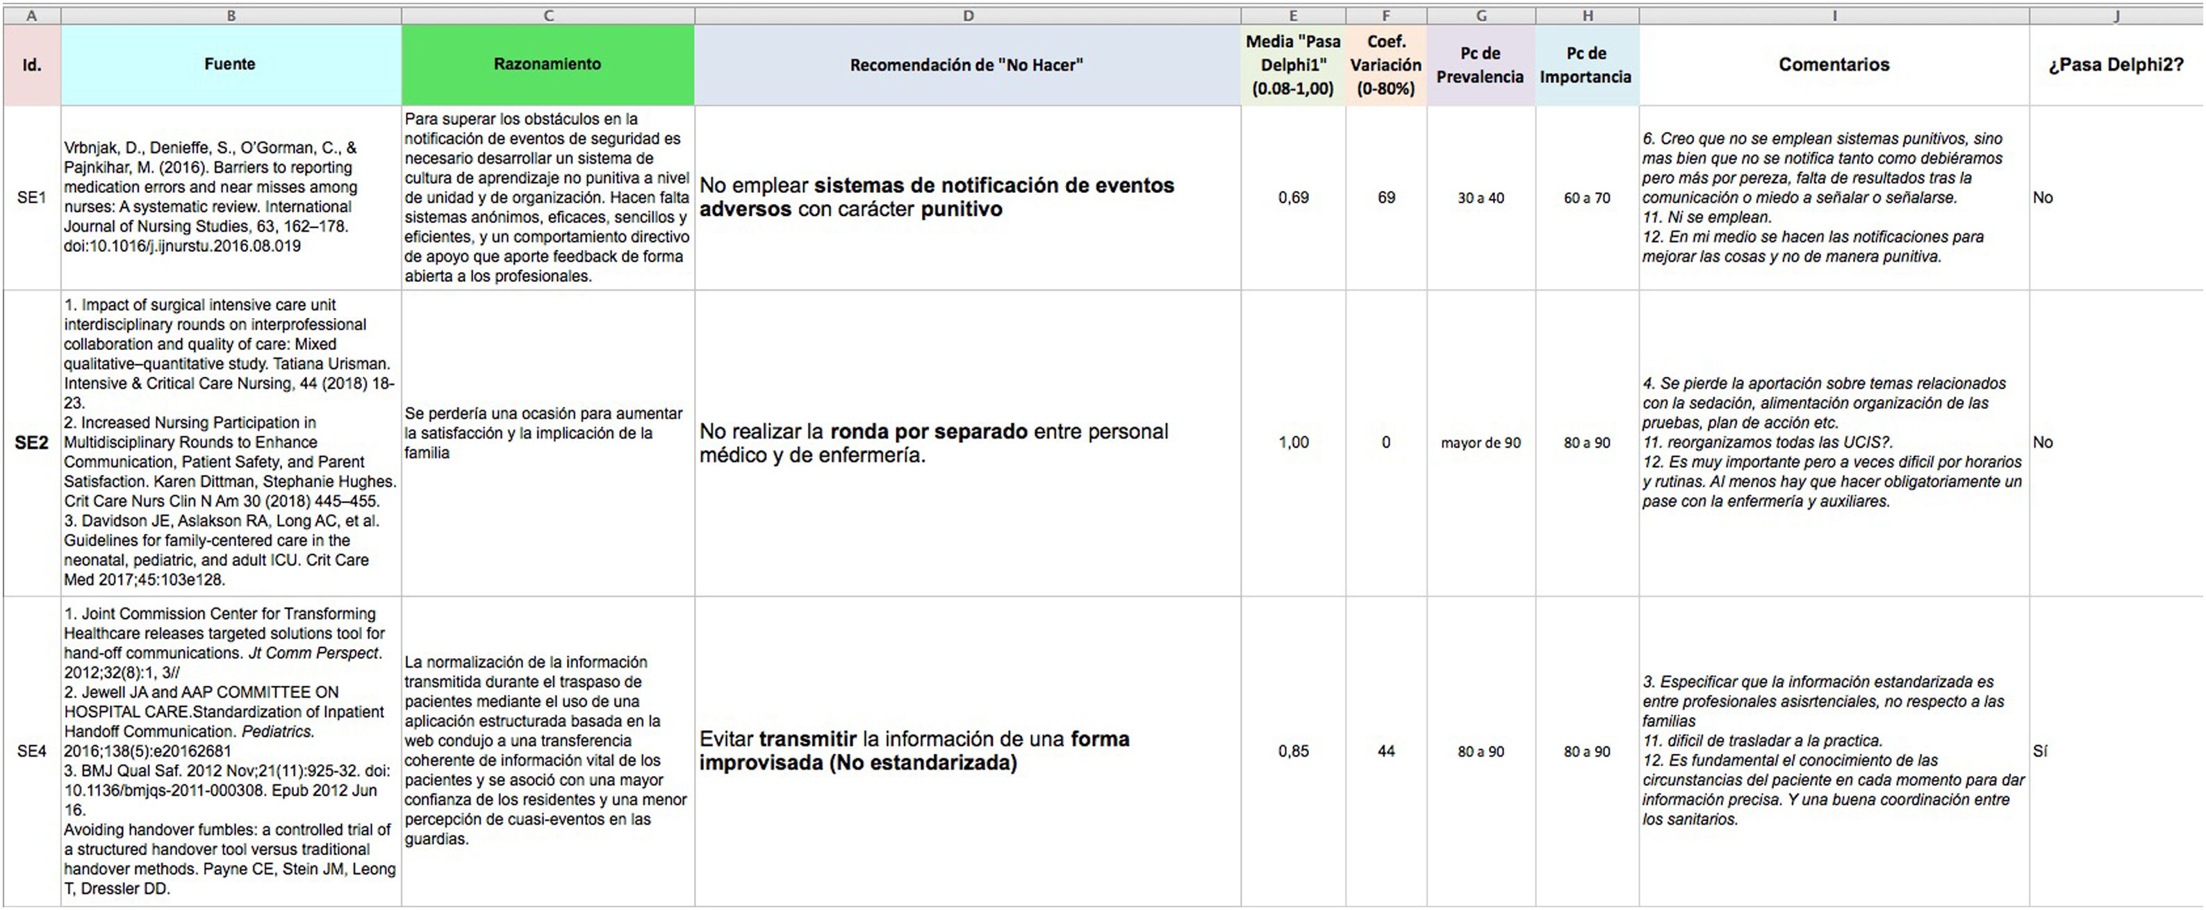
Task: Select the SE1 identifier cell
Action: (32, 198)
